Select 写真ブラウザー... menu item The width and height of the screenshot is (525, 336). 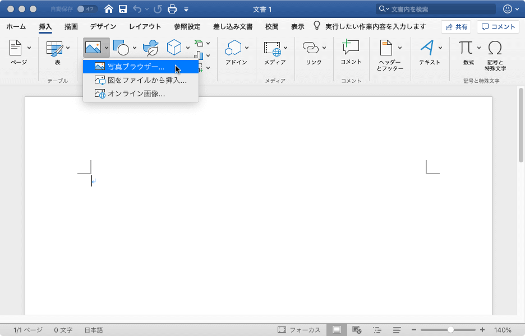[141, 67]
